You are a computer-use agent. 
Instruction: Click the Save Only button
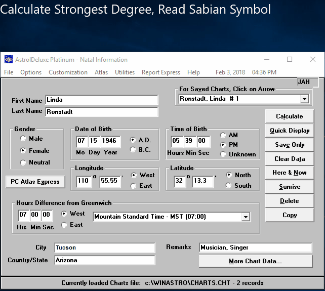click(290, 144)
